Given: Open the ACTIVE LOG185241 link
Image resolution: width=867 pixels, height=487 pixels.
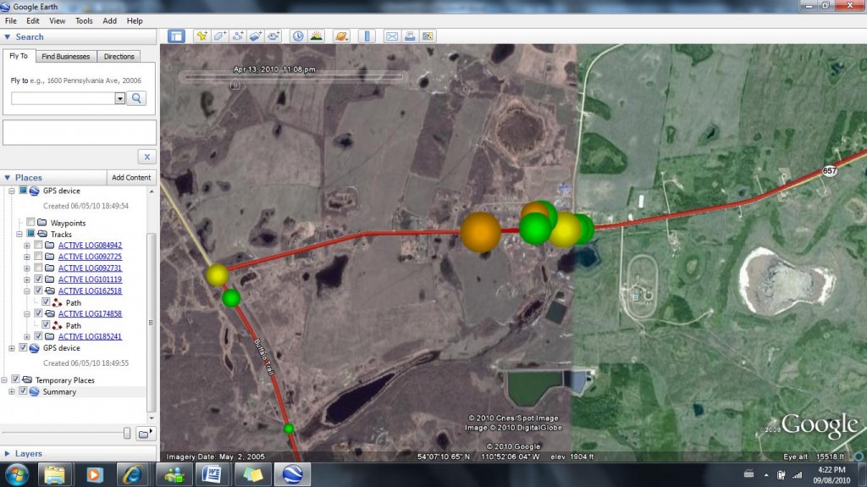Looking at the screenshot, I should click(90, 336).
